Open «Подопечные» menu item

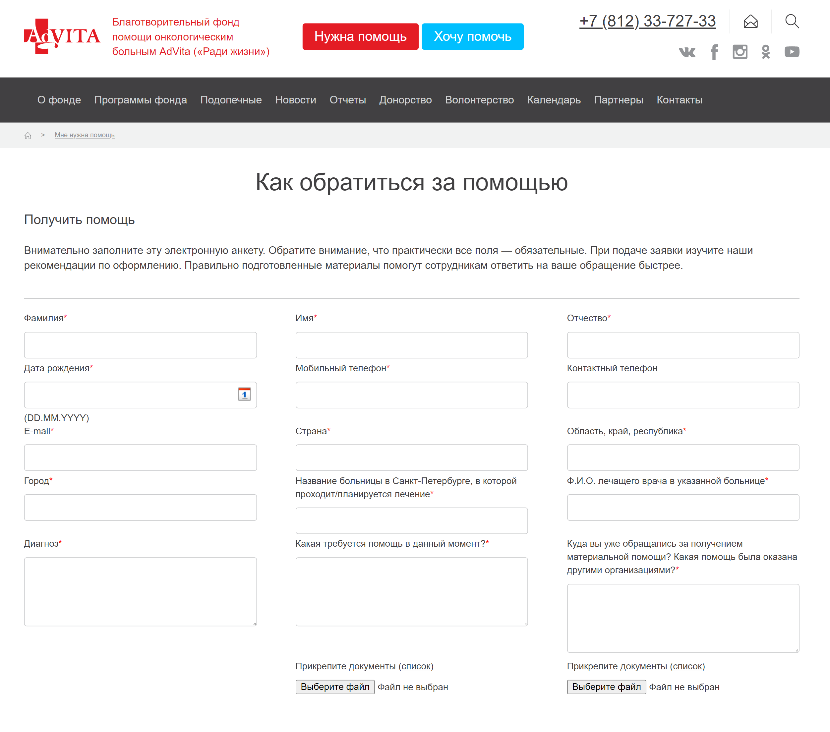pyautogui.click(x=231, y=100)
